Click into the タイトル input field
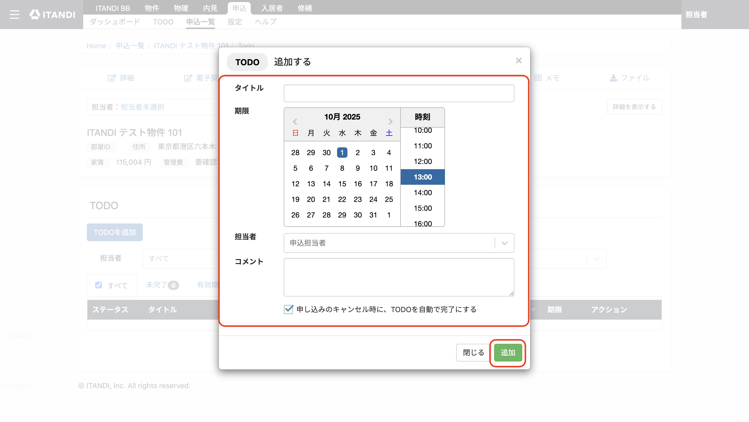This screenshot has width=749, height=422. [x=399, y=93]
